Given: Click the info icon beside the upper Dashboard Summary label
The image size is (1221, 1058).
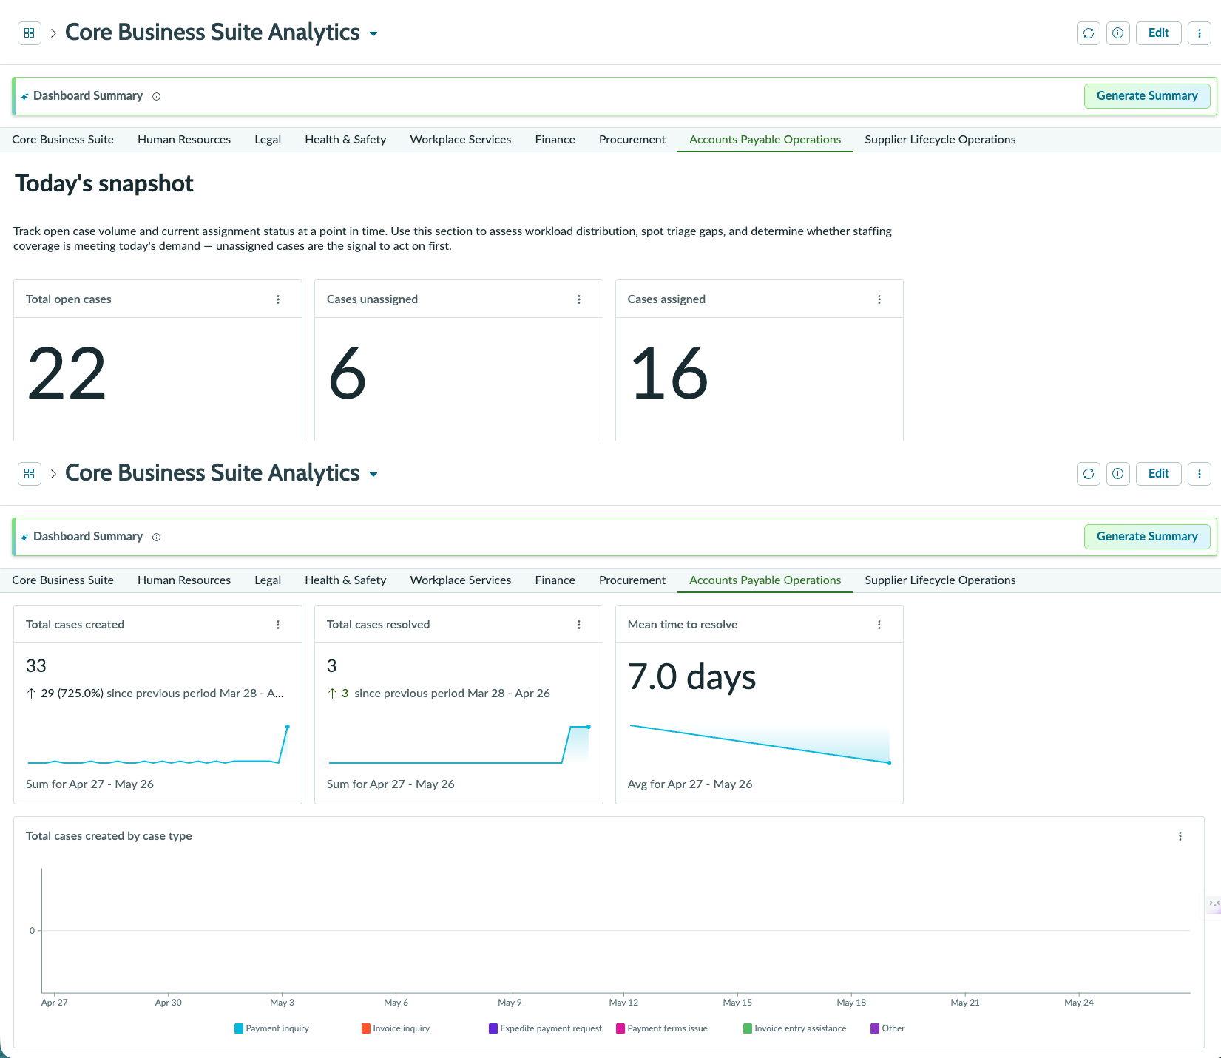Looking at the screenshot, I should pos(156,96).
